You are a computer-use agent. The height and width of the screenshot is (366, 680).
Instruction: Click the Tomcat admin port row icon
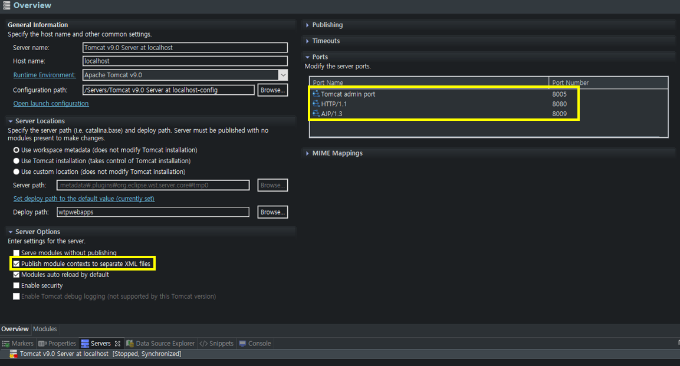pyautogui.click(x=316, y=94)
